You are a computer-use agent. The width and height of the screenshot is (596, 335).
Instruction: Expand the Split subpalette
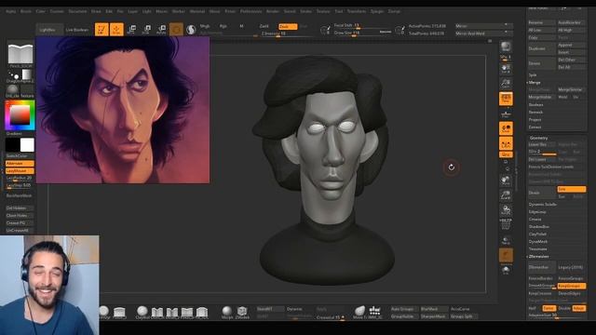click(533, 74)
